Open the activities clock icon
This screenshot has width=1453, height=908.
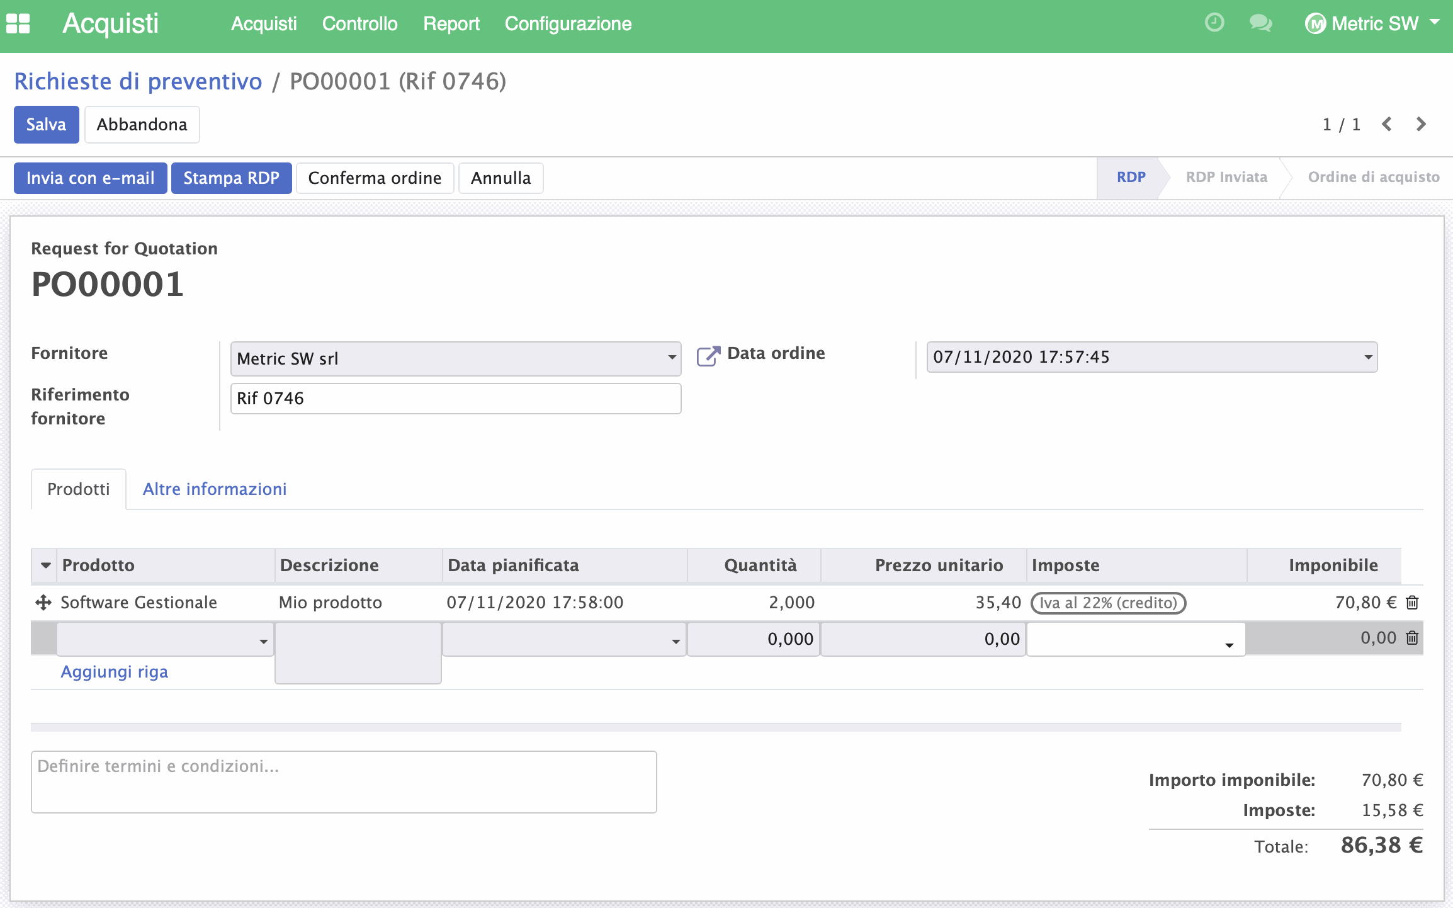(x=1214, y=23)
